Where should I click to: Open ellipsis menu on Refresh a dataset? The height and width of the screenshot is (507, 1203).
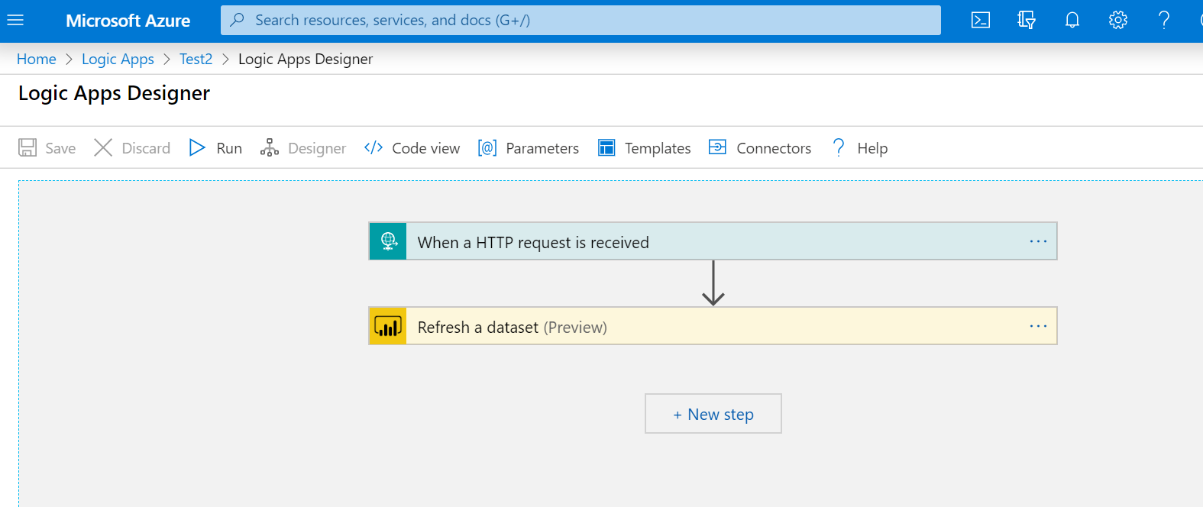1037,327
